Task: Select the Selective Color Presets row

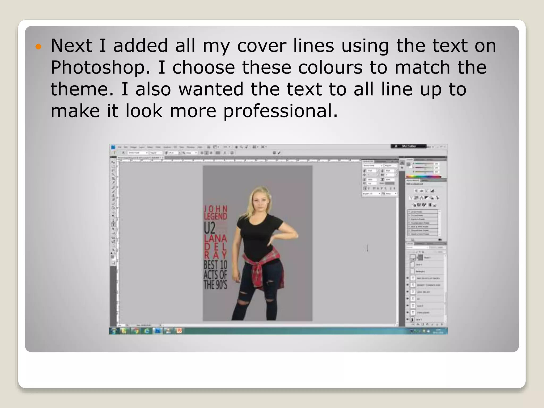Action: 423,234
